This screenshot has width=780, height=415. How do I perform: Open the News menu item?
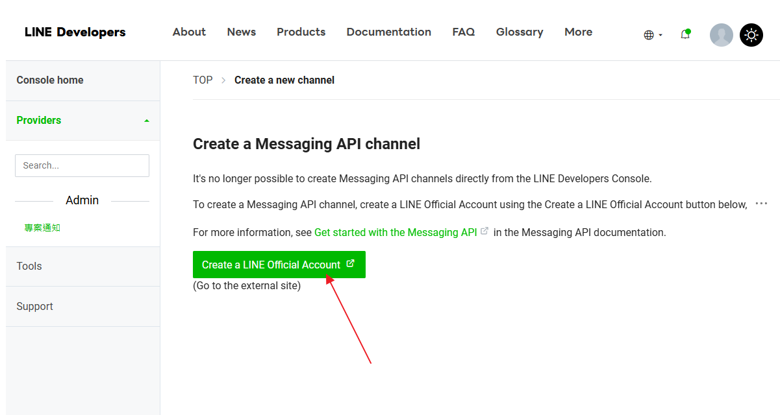click(242, 32)
